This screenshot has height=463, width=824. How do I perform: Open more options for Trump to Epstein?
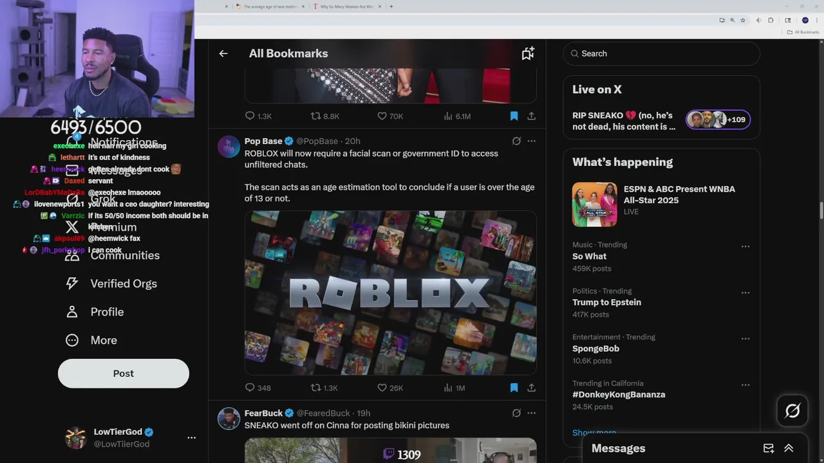pyautogui.click(x=745, y=293)
